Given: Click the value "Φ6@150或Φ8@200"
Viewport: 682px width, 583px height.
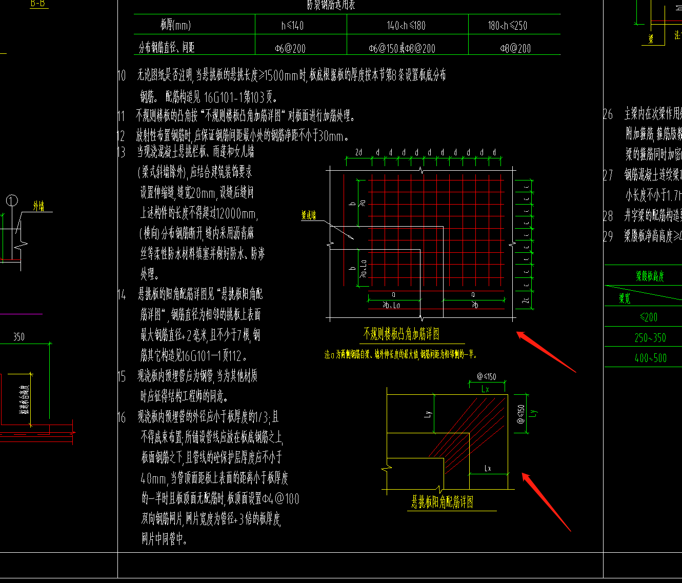Looking at the screenshot, I should tap(402, 48).
